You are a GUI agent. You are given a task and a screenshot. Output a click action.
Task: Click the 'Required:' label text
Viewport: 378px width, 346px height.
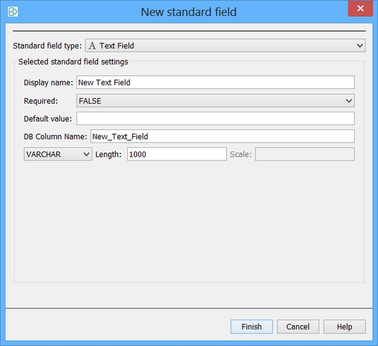click(x=41, y=101)
